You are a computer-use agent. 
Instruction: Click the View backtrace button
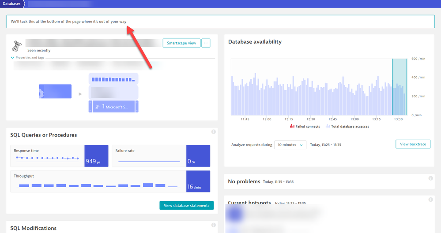tap(413, 144)
